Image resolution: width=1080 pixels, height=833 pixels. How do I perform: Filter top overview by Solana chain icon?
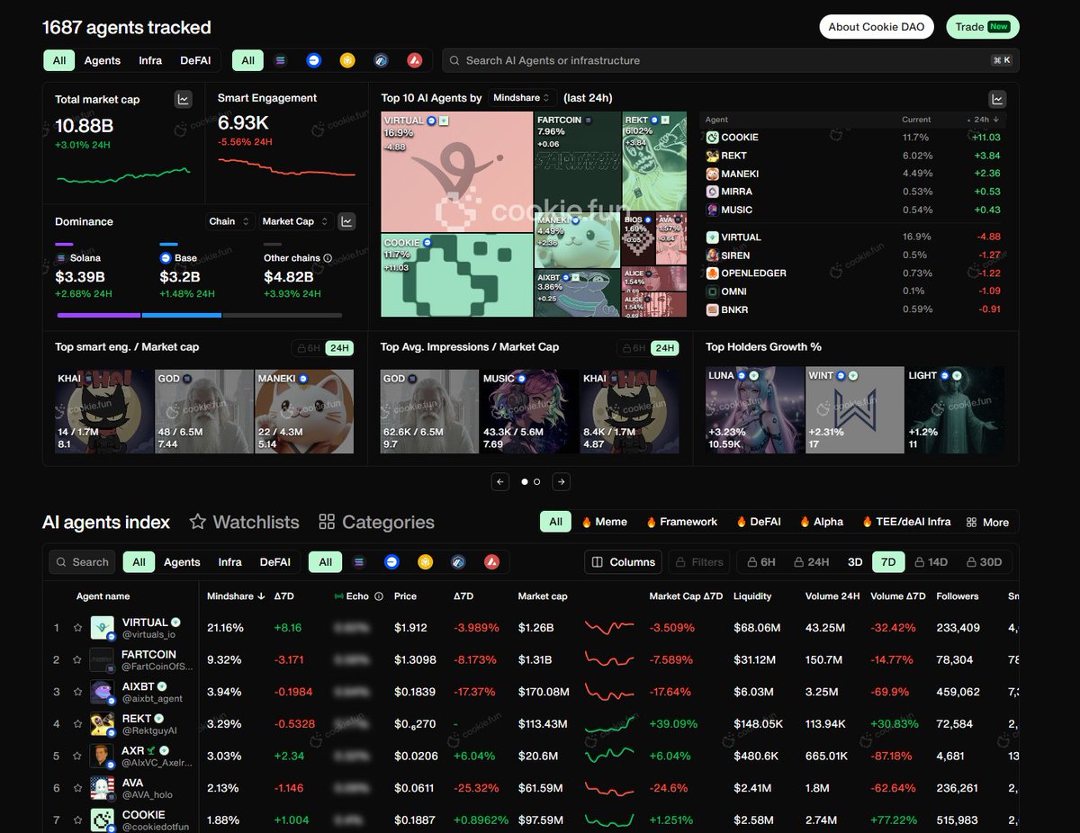pyautogui.click(x=280, y=60)
